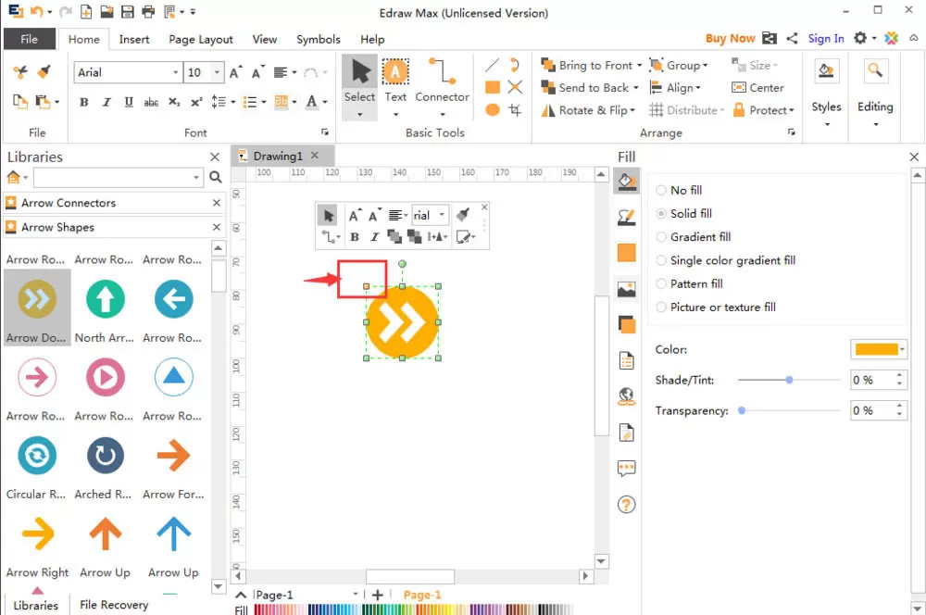Image resolution: width=926 pixels, height=615 pixels.
Task: Select the Solid fill option
Action: tap(684, 213)
